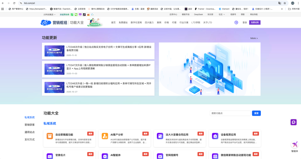Click the 官微名片 card icon
The image size is (301, 159).
pos(50,156)
